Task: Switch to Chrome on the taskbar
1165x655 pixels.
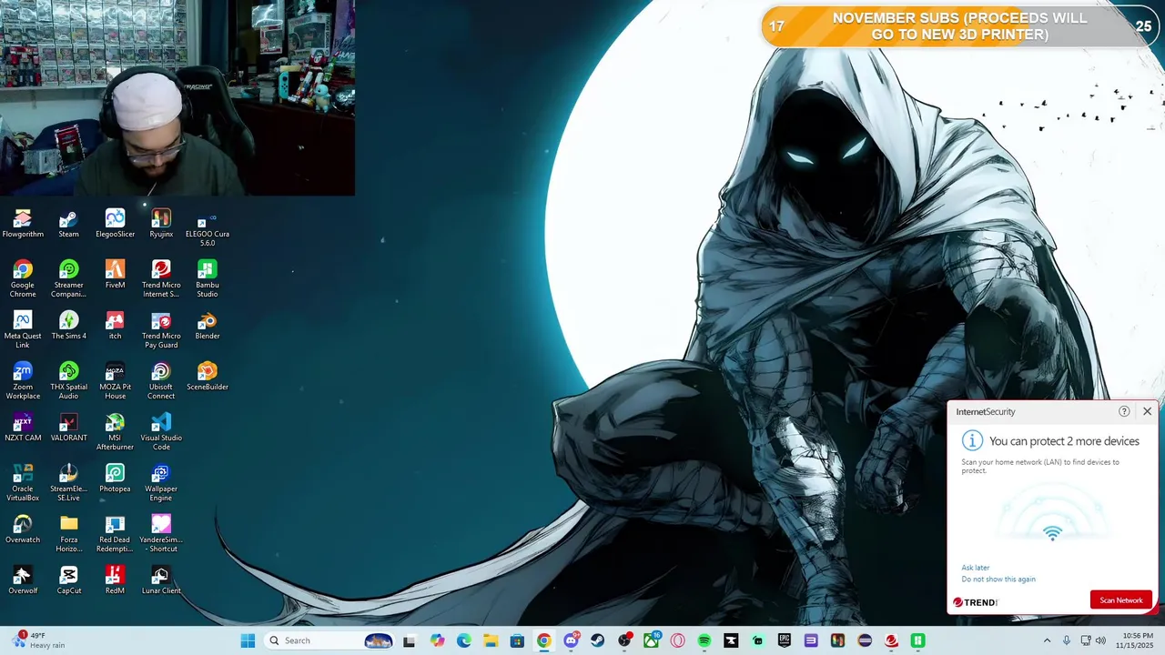Action: tap(543, 640)
